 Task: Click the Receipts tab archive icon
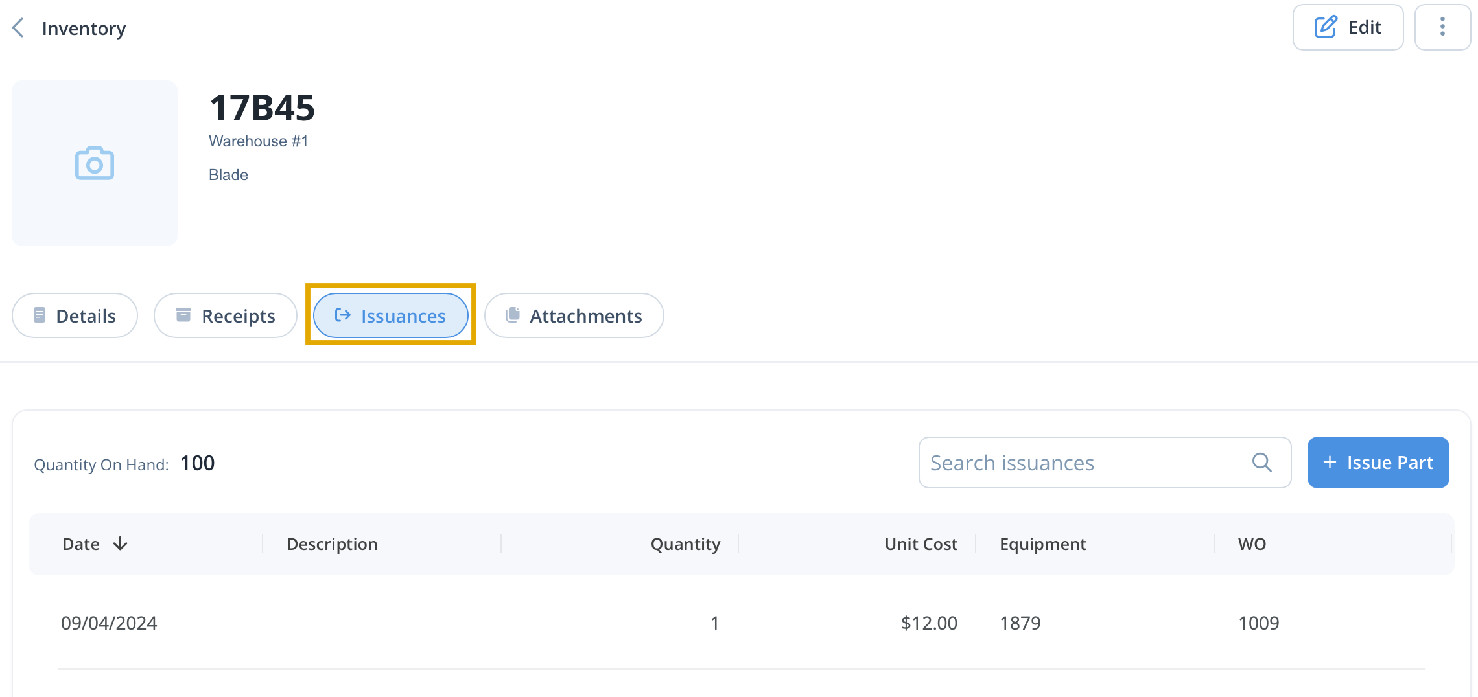[x=183, y=315]
